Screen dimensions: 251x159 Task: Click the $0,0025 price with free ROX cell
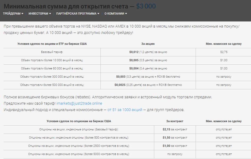(148, 85)
